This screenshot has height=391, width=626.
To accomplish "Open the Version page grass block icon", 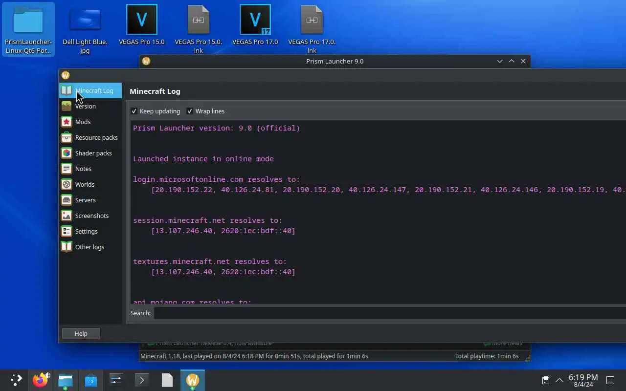I will tap(67, 106).
